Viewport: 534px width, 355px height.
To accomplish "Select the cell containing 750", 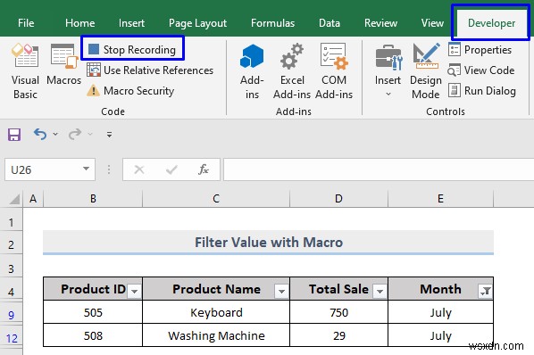I will coord(338,312).
